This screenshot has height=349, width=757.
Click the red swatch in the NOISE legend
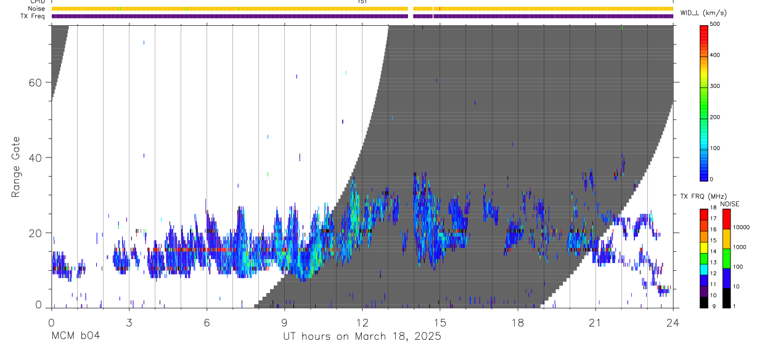click(727, 219)
